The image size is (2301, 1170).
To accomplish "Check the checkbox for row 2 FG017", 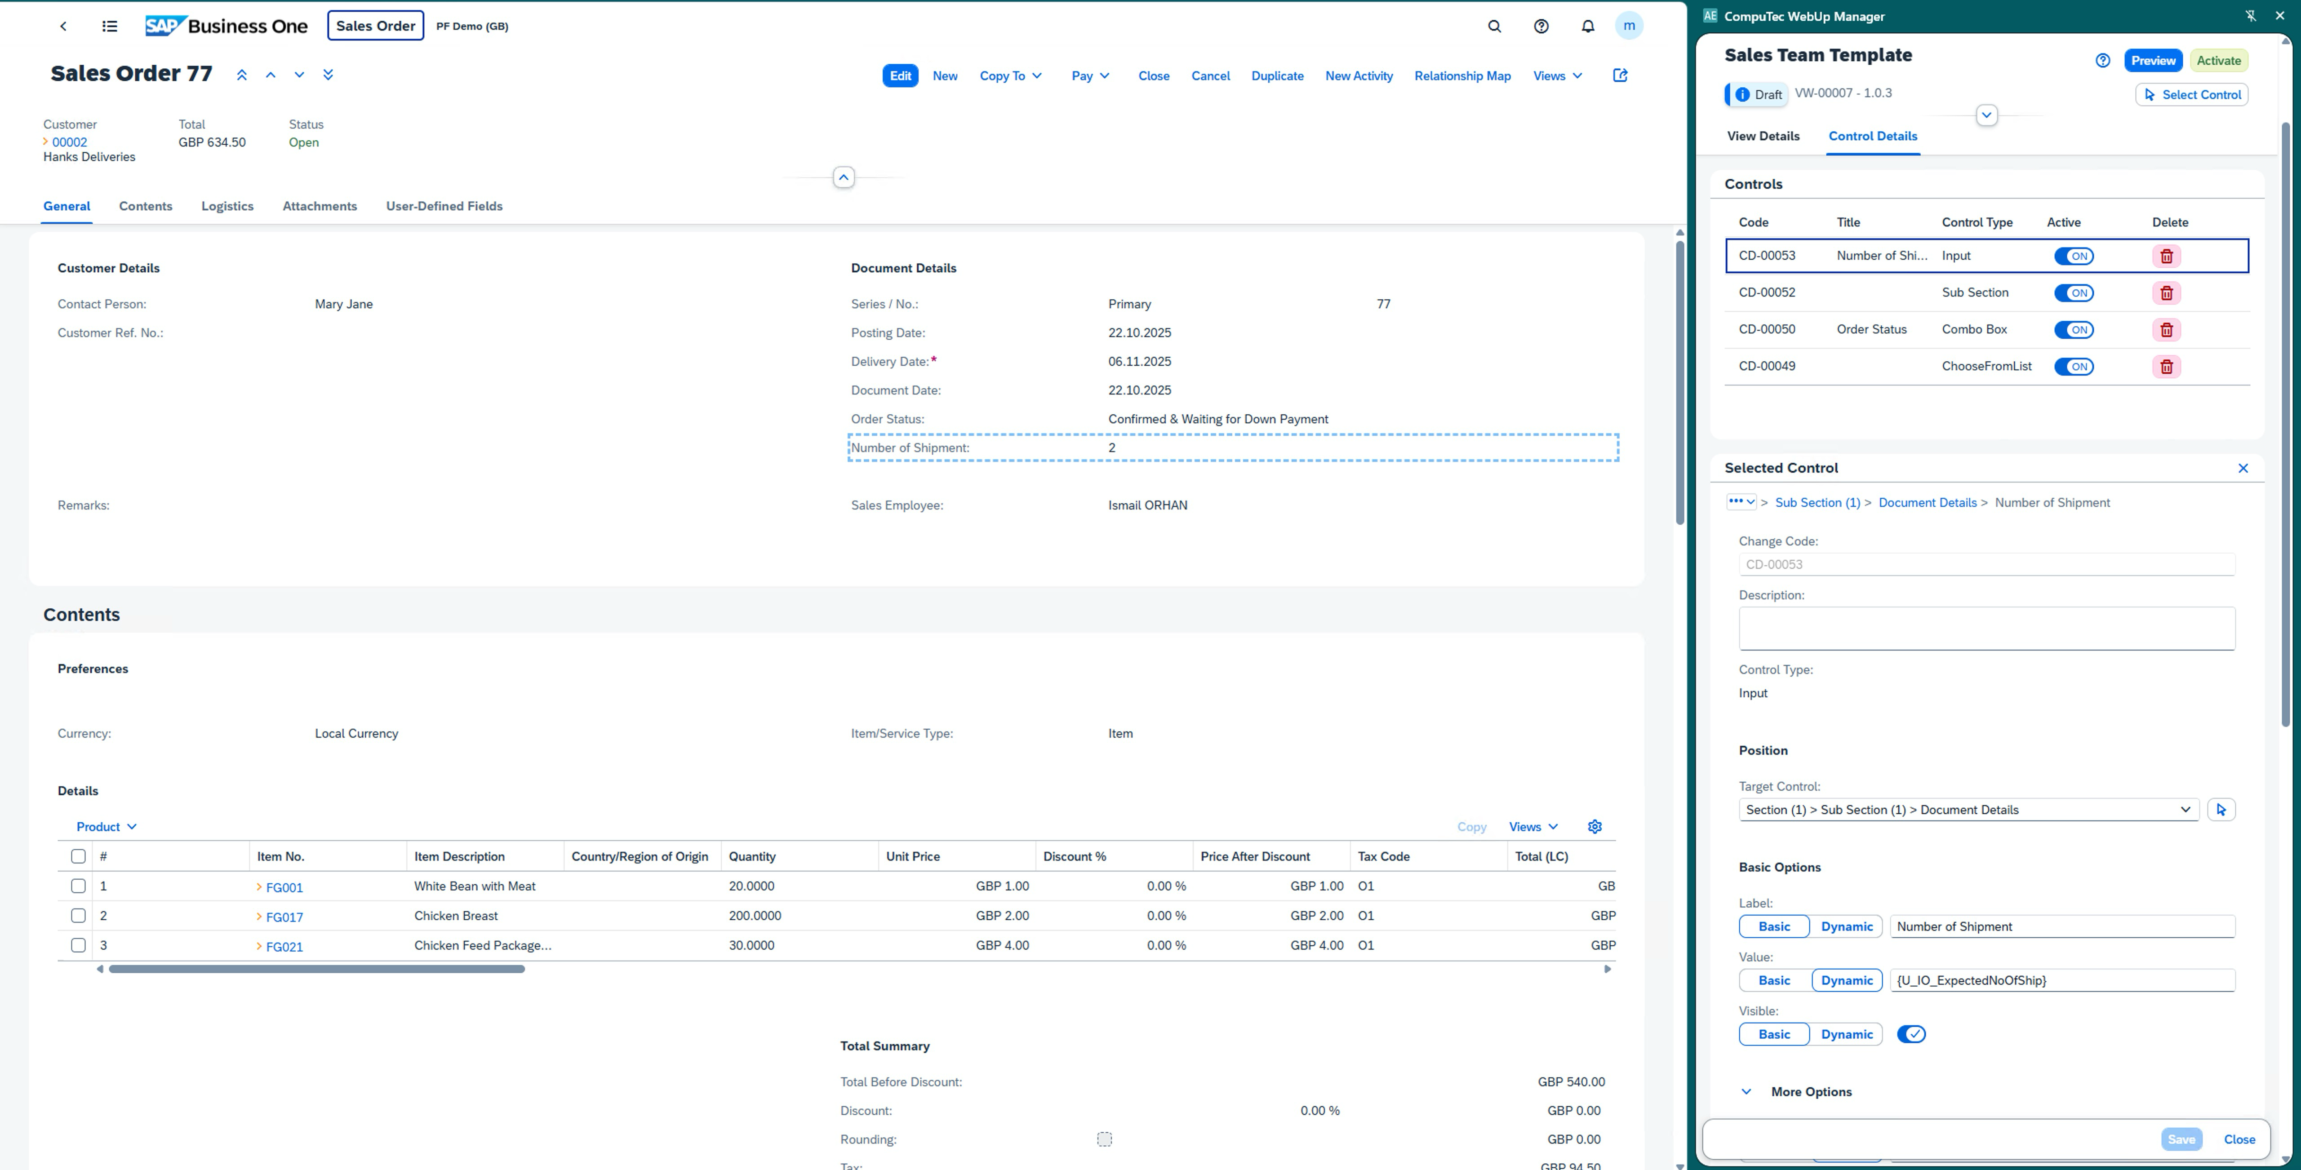I will [79, 915].
